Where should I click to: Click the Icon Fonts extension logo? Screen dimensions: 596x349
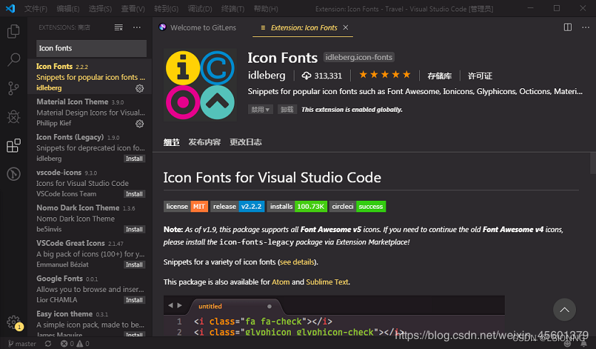tap(200, 85)
